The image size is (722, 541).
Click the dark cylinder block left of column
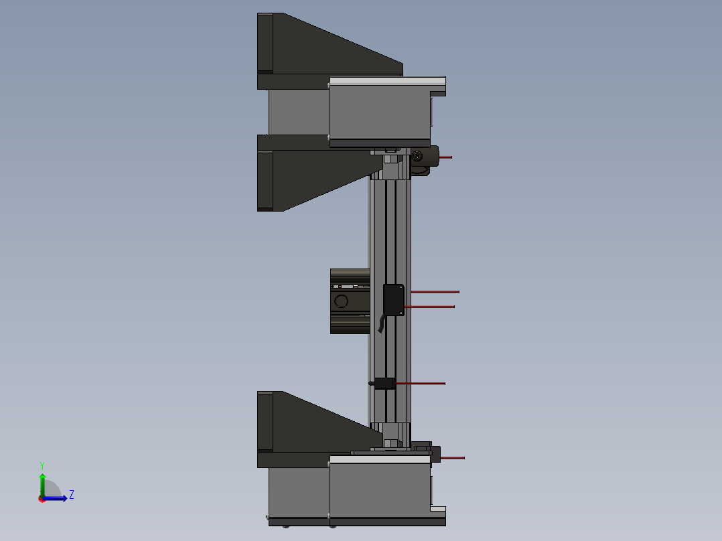point(350,301)
